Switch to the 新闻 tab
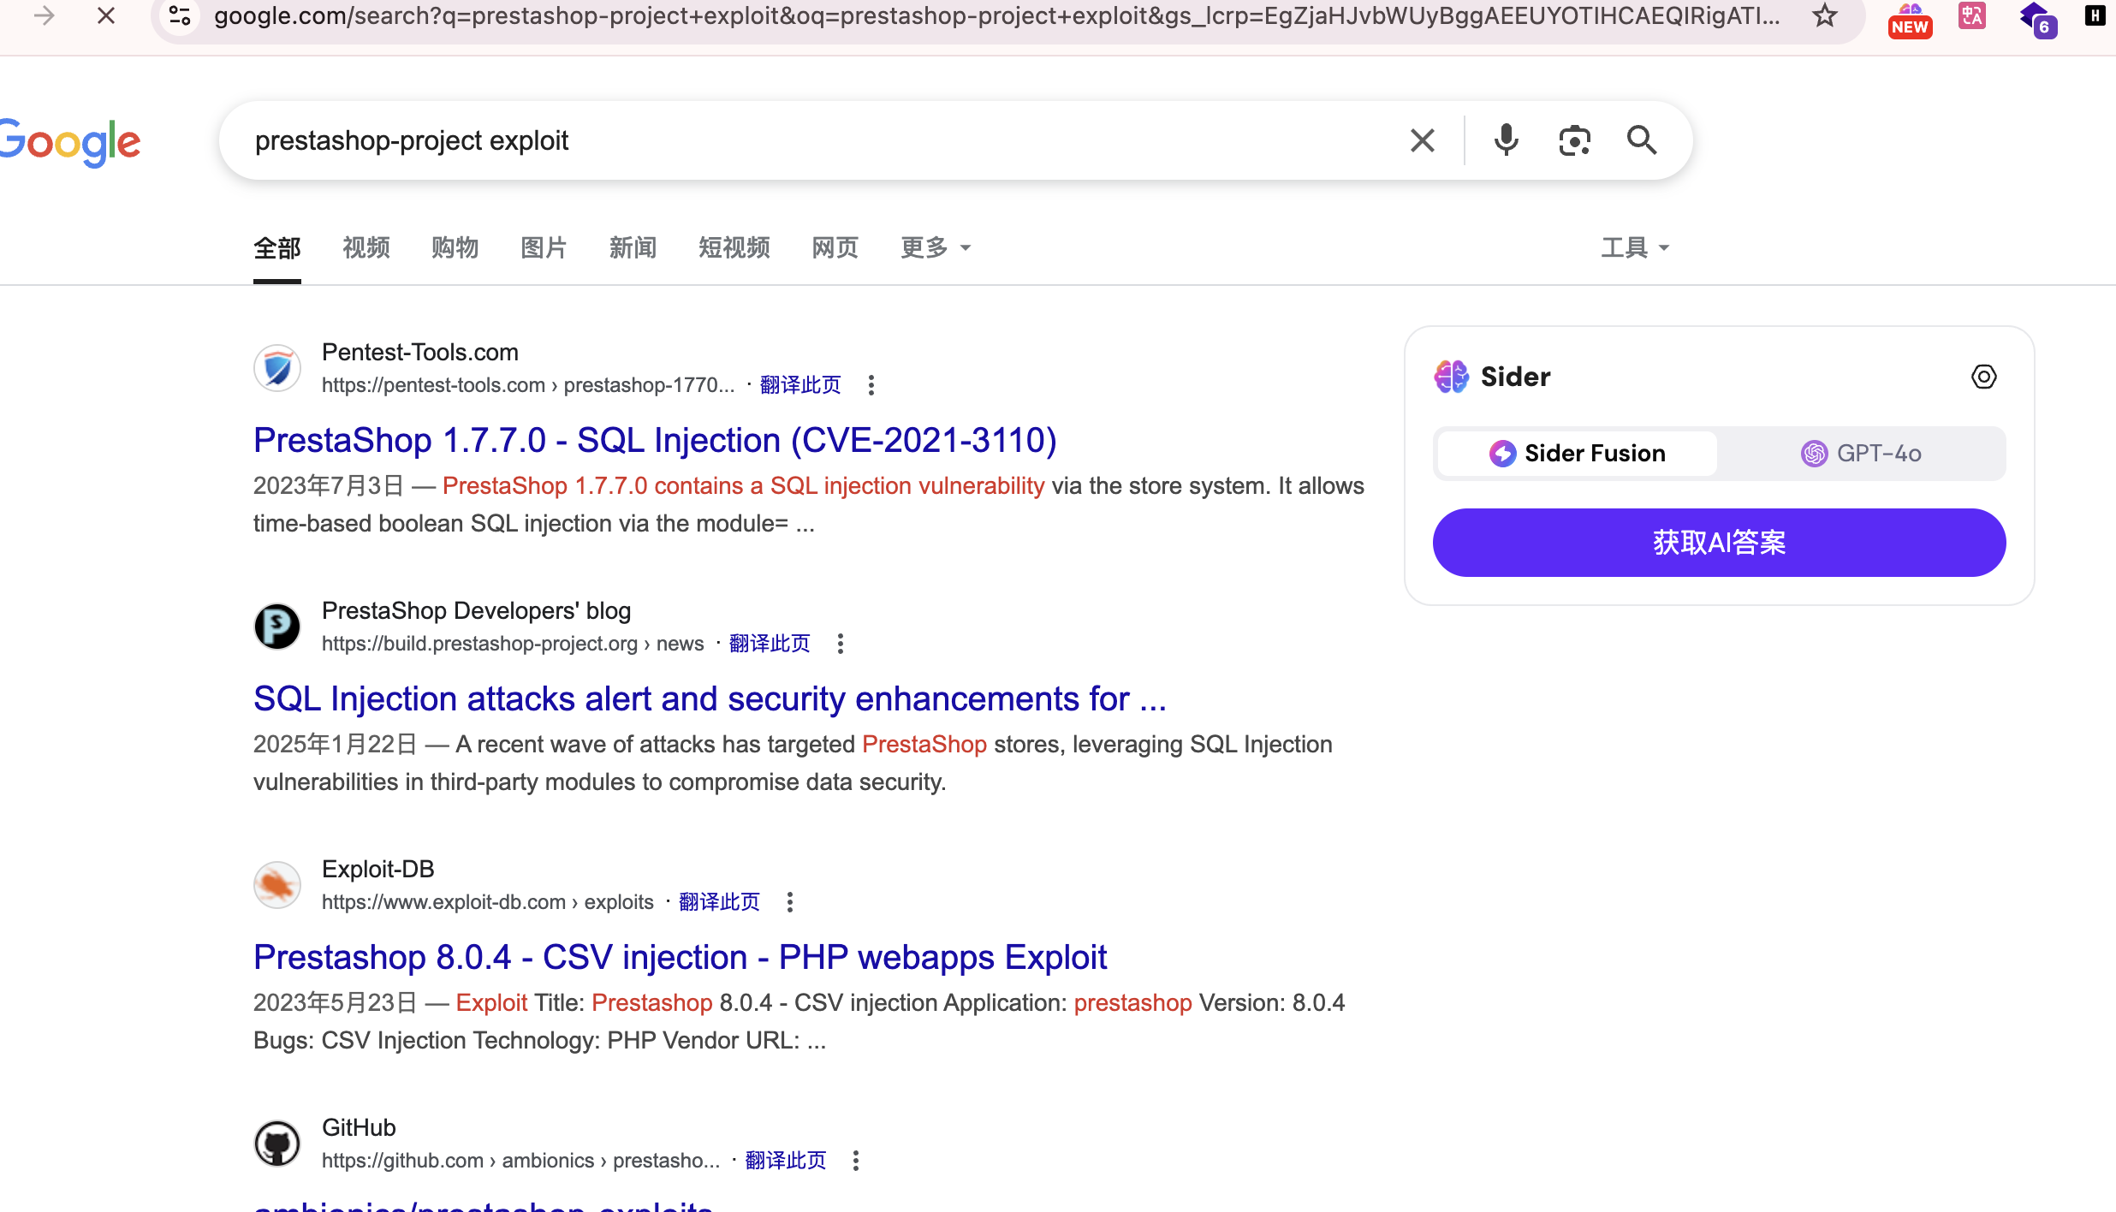The width and height of the screenshot is (2116, 1212). 633,248
